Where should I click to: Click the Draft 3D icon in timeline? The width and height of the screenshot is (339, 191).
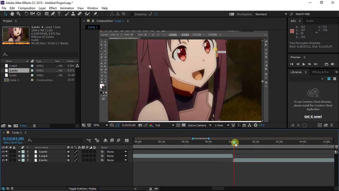[97, 140]
